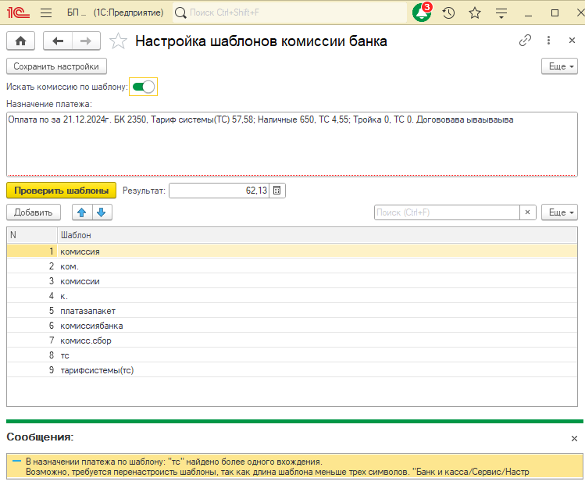Open notifications bell with badge 3
Screen dimensions: 585x485
[422, 12]
